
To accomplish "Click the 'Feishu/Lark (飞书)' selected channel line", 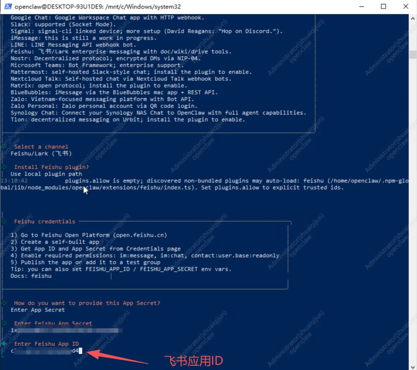I will point(41,154).
